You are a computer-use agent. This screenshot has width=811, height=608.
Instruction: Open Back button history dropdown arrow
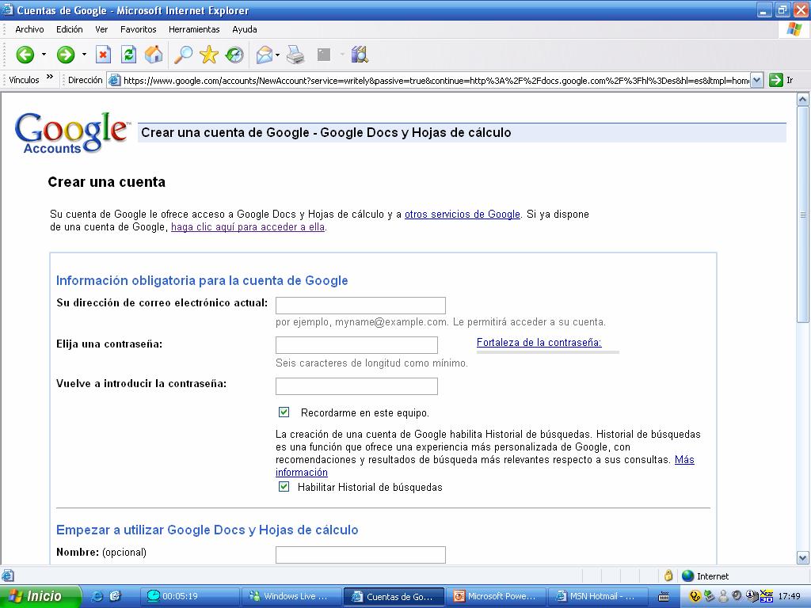point(44,55)
